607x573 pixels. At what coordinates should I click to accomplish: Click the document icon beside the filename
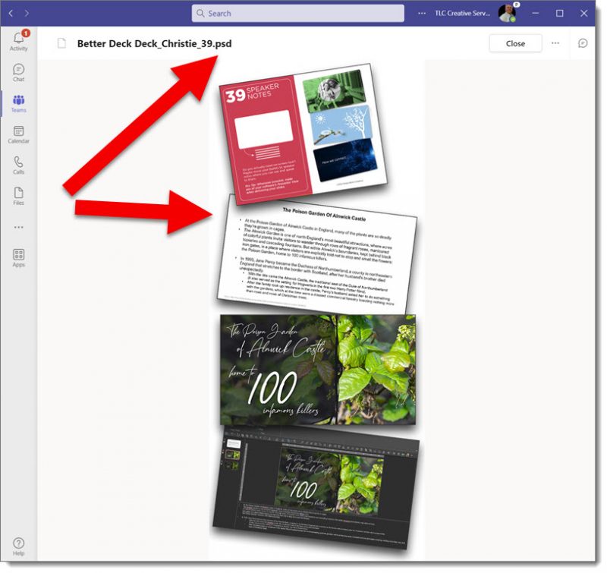(x=62, y=43)
